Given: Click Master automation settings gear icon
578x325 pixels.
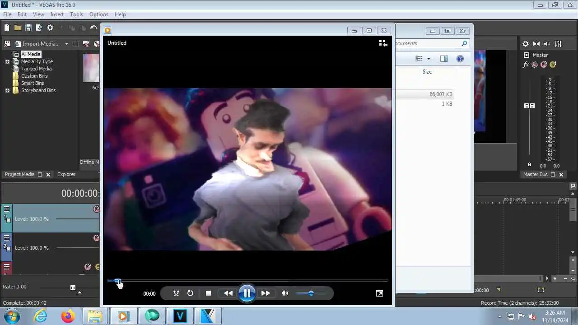Looking at the screenshot, I should pos(535,65).
